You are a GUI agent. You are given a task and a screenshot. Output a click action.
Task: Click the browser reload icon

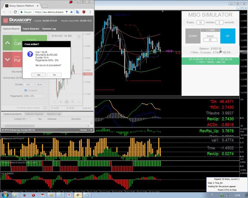click(15, 12)
